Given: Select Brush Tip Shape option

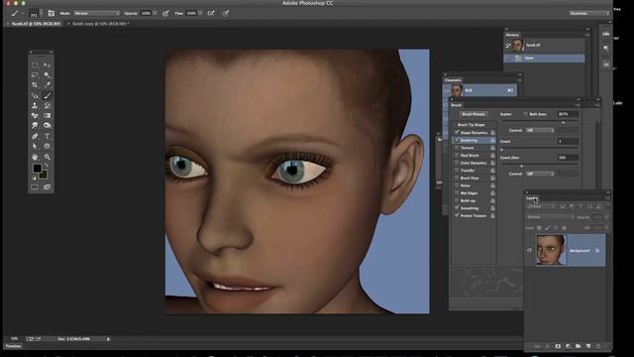Looking at the screenshot, I should tap(472, 125).
